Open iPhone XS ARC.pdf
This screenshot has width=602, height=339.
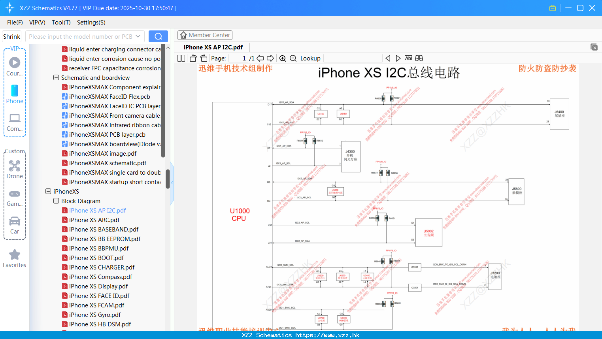click(94, 220)
